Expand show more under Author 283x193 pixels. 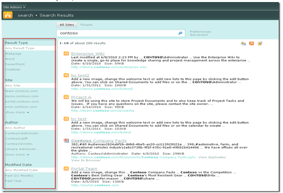(17, 155)
